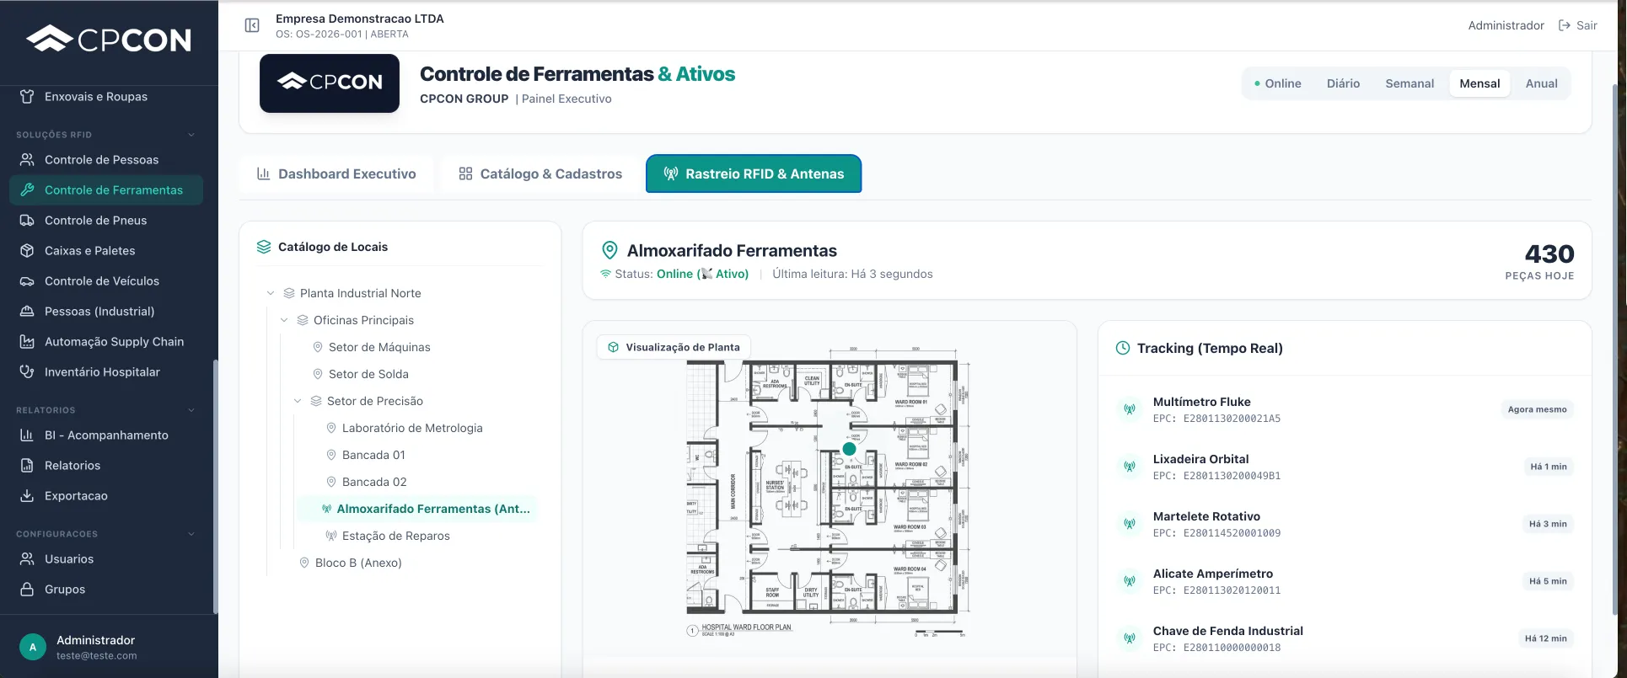Click the Inventário Hospitalar sidebar icon
Screen dimensions: 1627x678
click(27, 371)
